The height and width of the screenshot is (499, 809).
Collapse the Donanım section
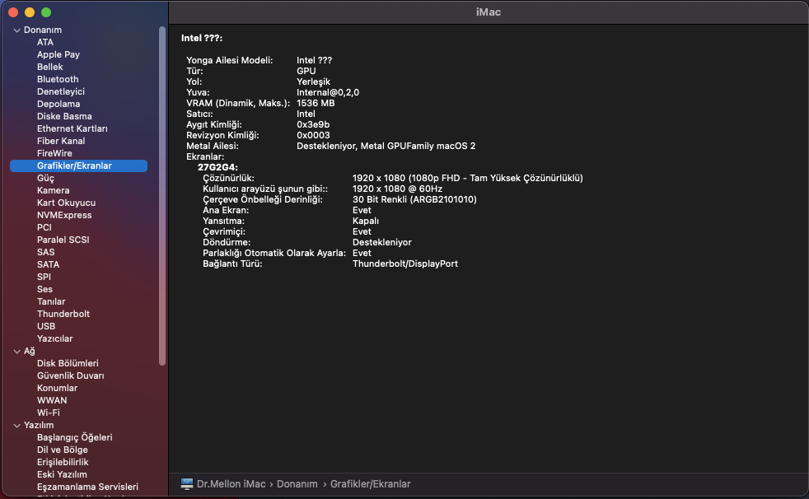(x=16, y=30)
